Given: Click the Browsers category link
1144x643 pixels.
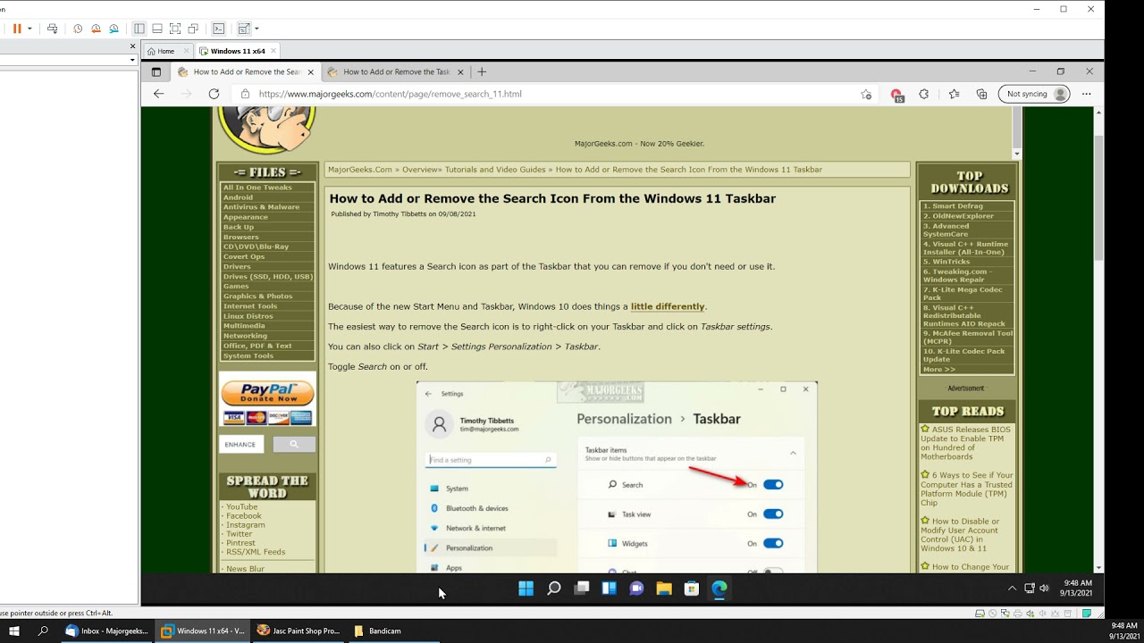Looking at the screenshot, I should coord(240,237).
